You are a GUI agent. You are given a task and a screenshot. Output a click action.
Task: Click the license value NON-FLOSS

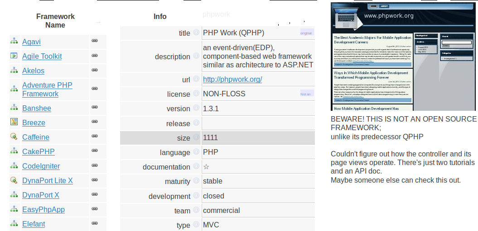[224, 94]
